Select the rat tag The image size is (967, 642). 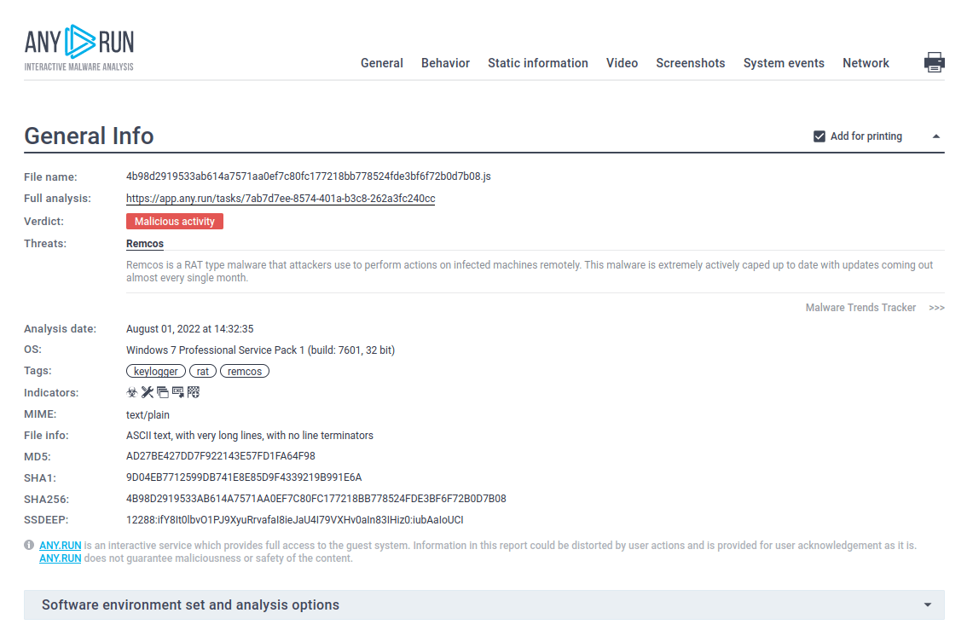tap(203, 372)
